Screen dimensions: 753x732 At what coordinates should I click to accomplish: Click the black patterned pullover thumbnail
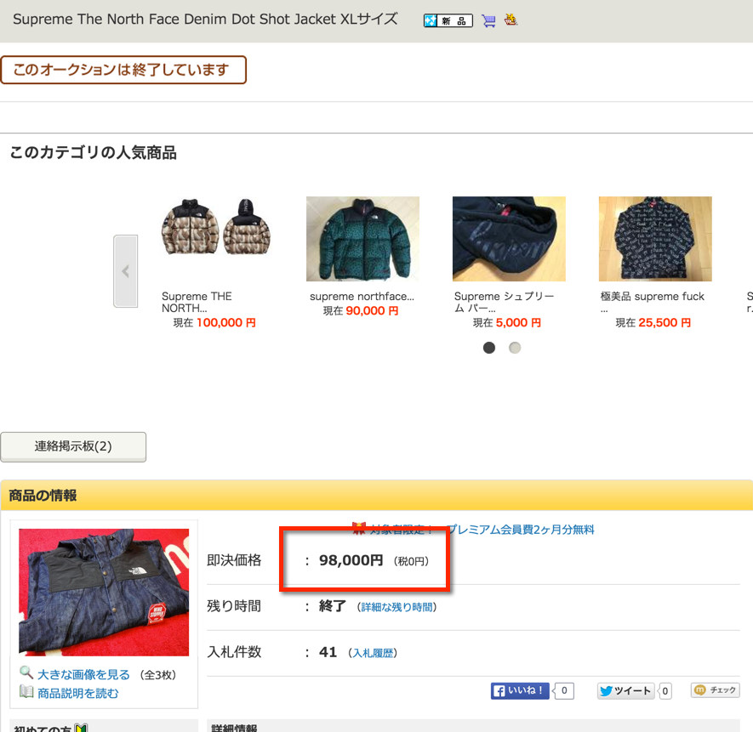655,239
